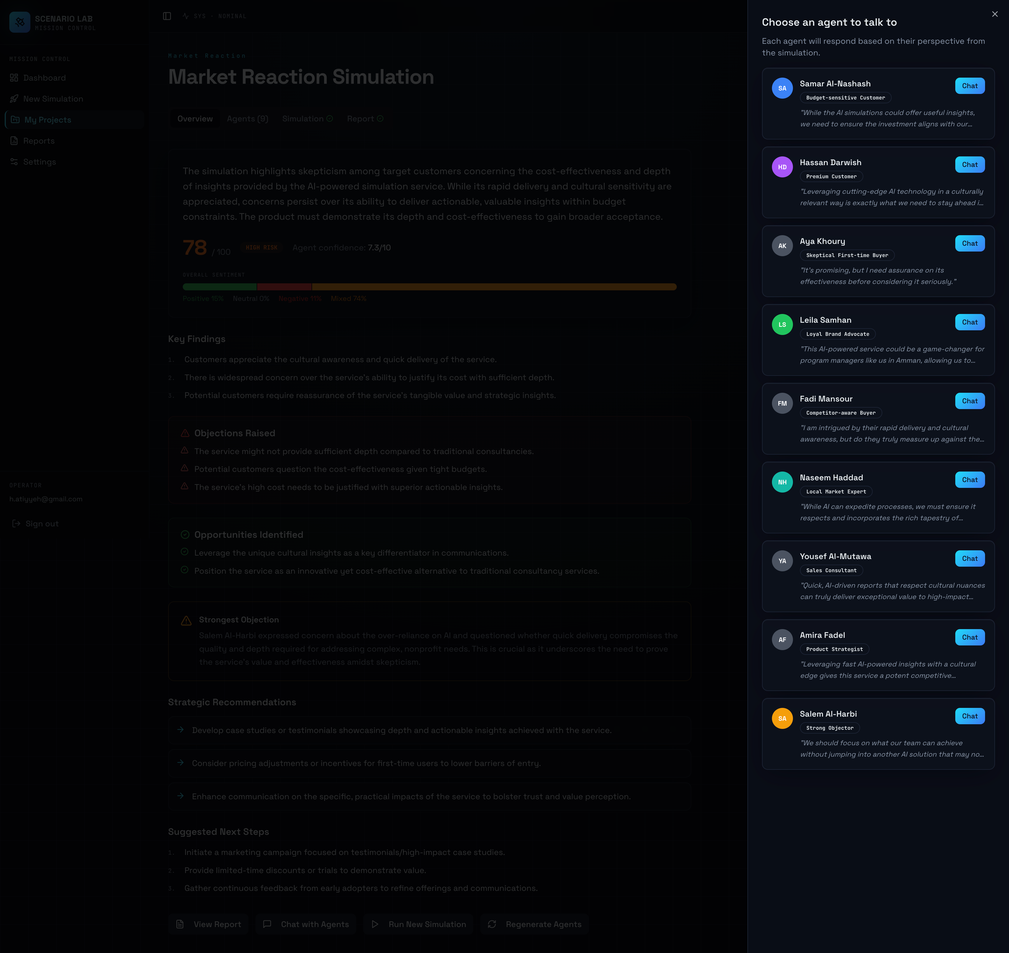This screenshot has height=953, width=1009.
Task: Click the sentiment bar's red negative segment
Action: [x=284, y=287]
